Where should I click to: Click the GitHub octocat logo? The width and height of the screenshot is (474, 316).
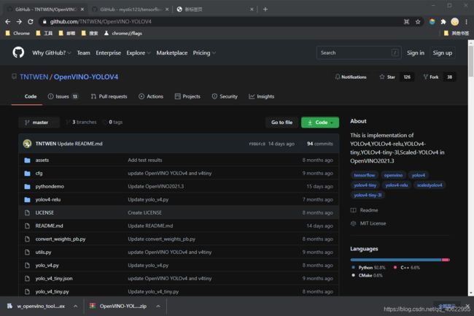18,53
